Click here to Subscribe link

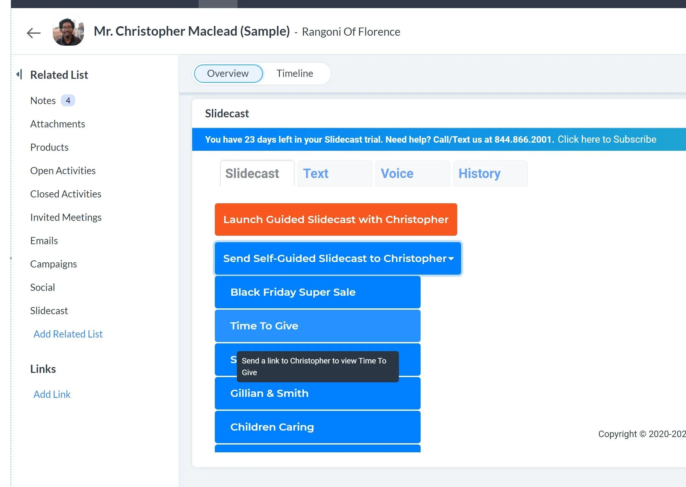coord(607,139)
